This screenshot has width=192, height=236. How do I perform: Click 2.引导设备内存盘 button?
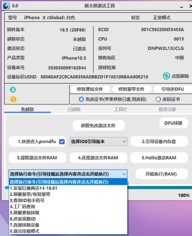(159, 142)
